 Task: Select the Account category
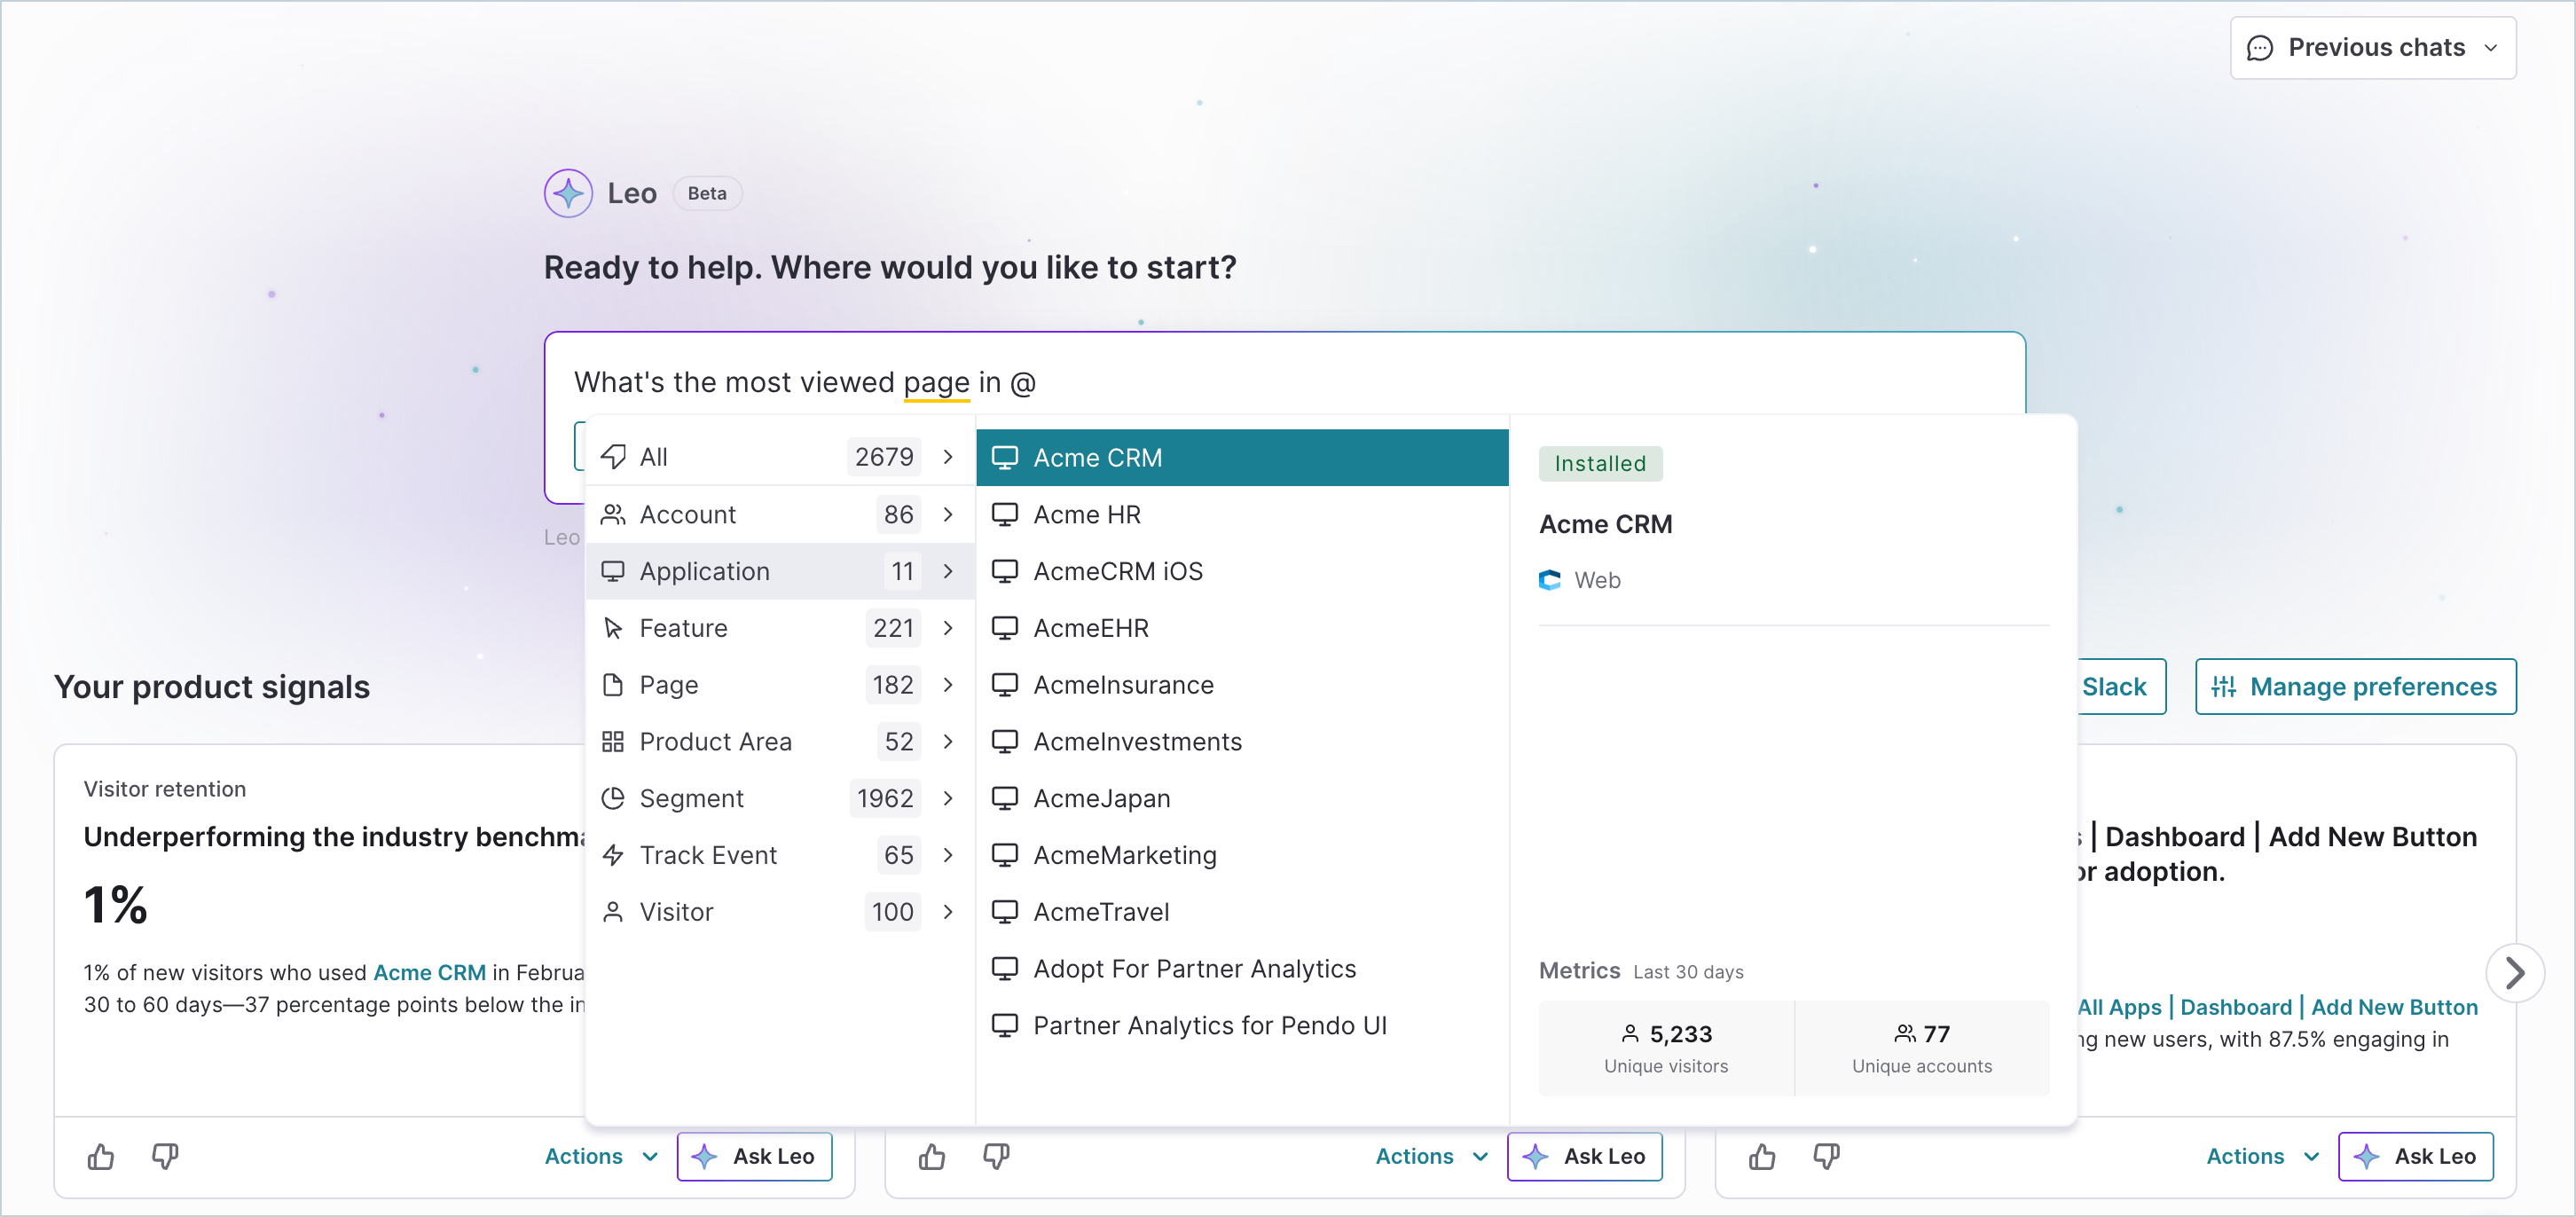click(779, 514)
